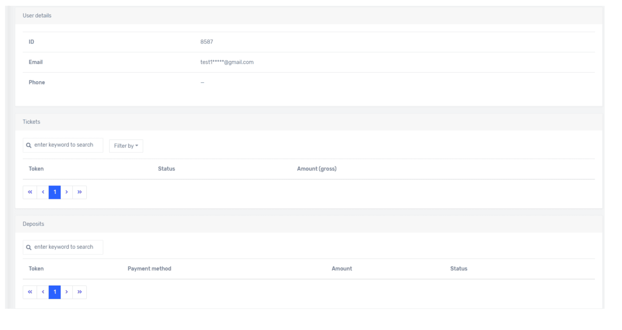Focus the Deposits keyword search field
This screenshot has height=330, width=622.
(67, 247)
